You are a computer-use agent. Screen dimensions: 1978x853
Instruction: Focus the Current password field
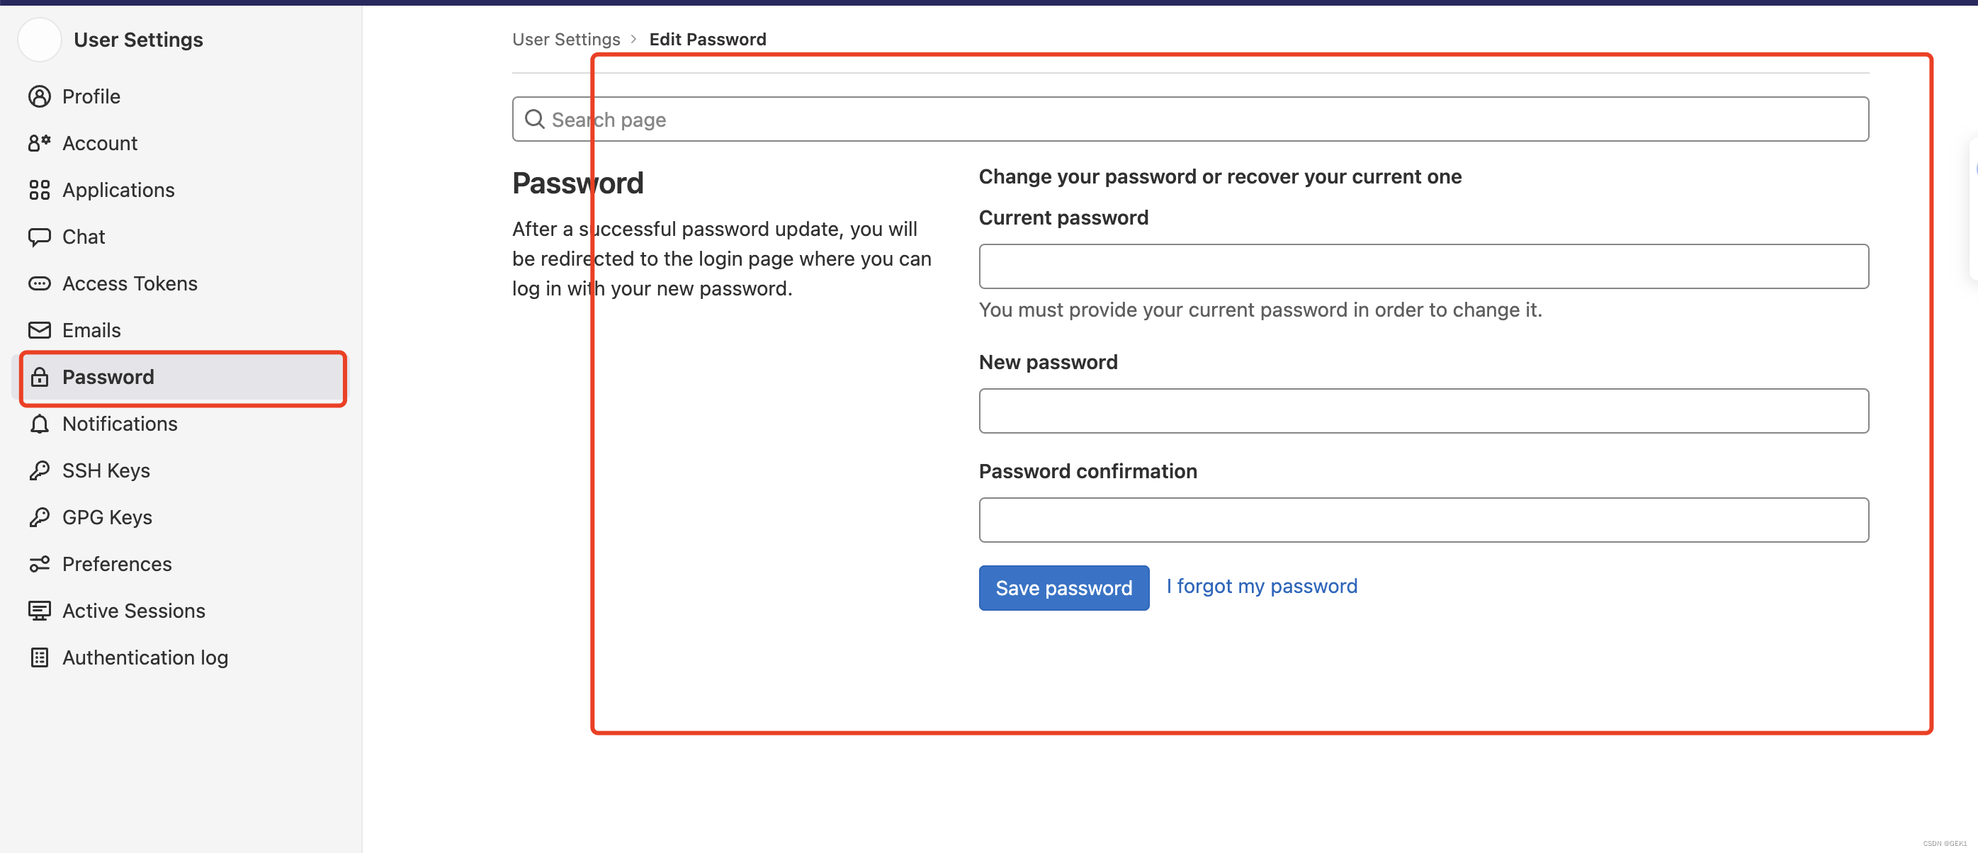click(1423, 266)
